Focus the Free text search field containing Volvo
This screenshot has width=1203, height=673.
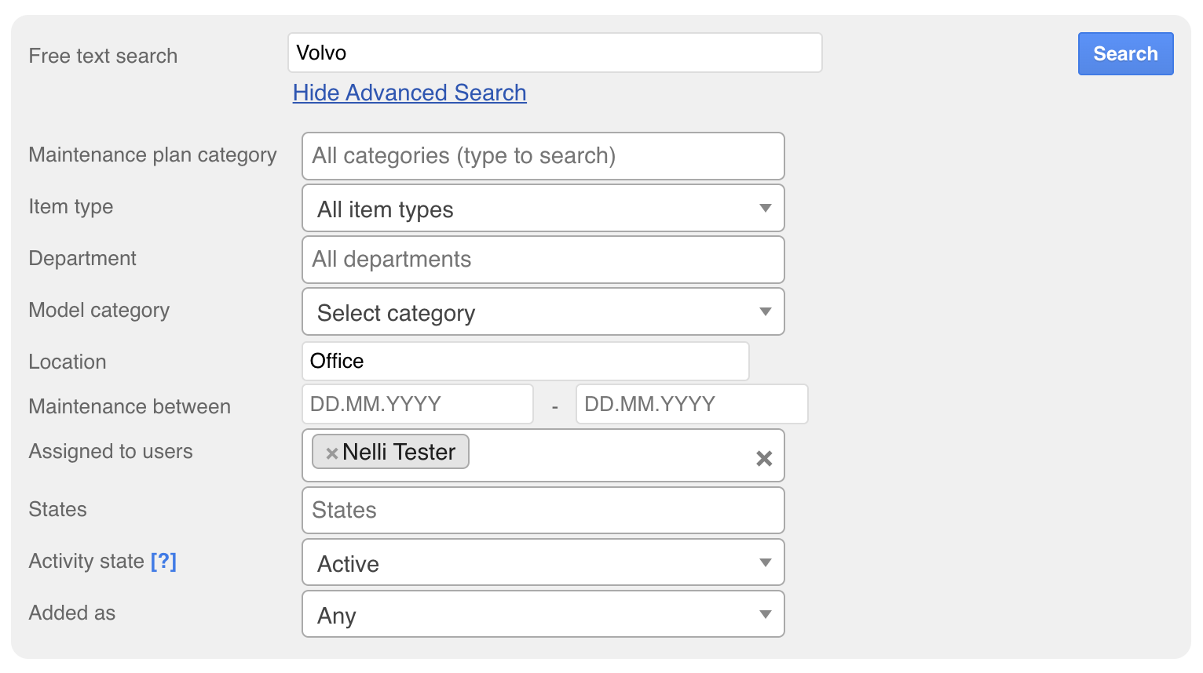554,53
